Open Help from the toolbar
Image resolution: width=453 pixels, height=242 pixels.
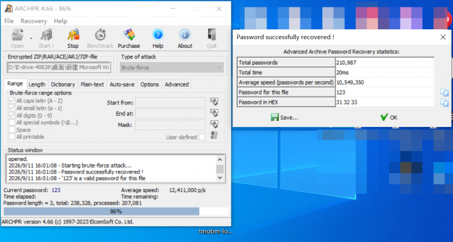click(158, 39)
